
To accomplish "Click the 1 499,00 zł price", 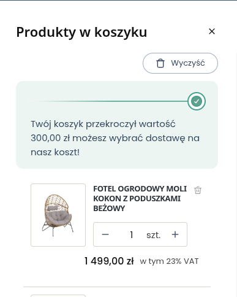I will 109,261.
